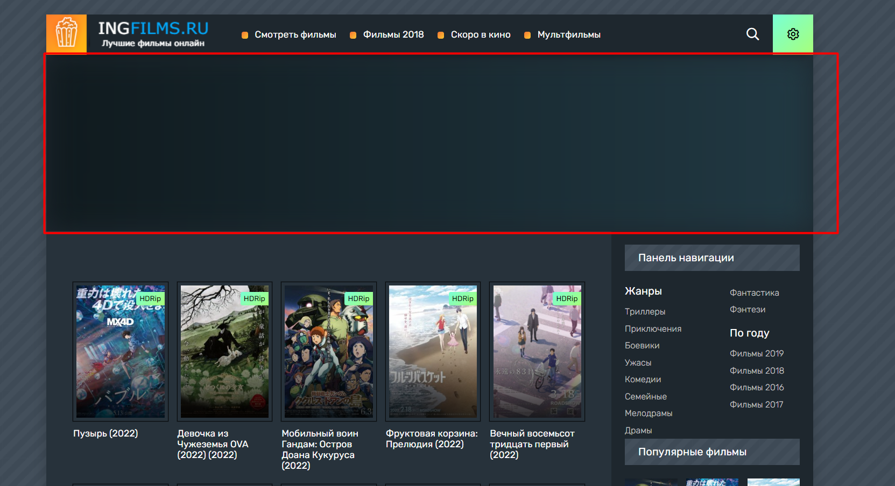Click the INGFILMS.RU site title
This screenshot has width=895, height=486.
(x=153, y=28)
